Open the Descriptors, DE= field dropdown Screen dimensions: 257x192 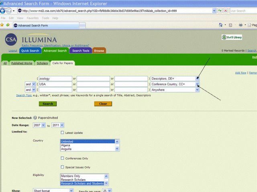click(x=197, y=78)
